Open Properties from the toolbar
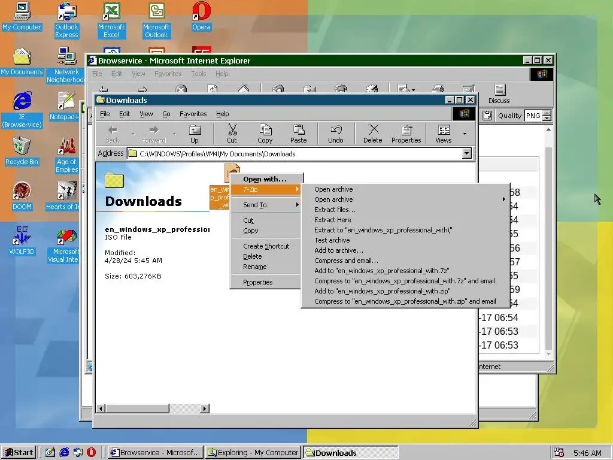This screenshot has width=613, height=460. coord(406,134)
